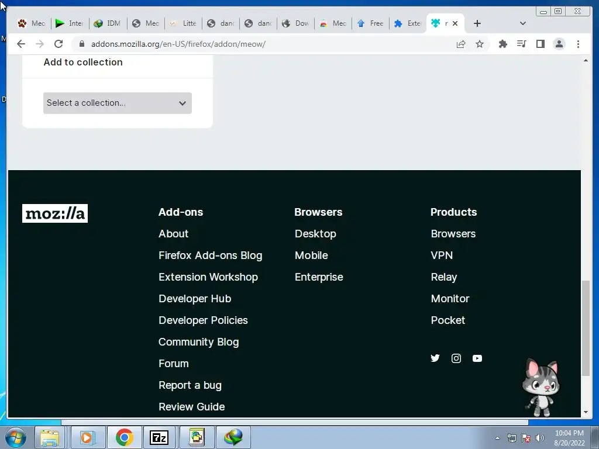Go to the Forum link
Screen dimensions: 599x449
pos(174,364)
